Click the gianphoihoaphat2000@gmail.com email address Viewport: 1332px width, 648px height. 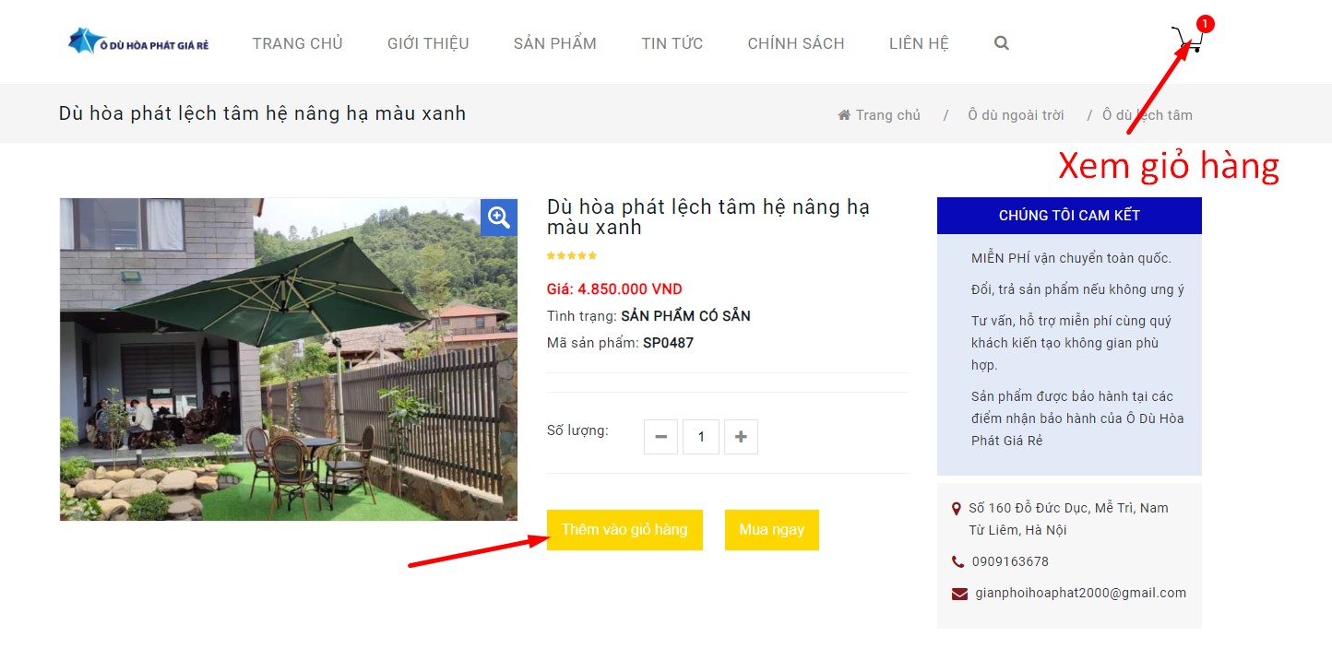(1080, 594)
